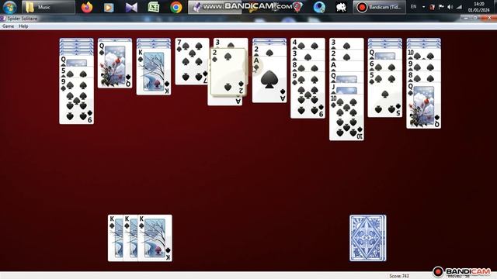Select the Queen of spades at bottom of last column
The height and width of the screenshot is (279, 497).
(x=423, y=105)
